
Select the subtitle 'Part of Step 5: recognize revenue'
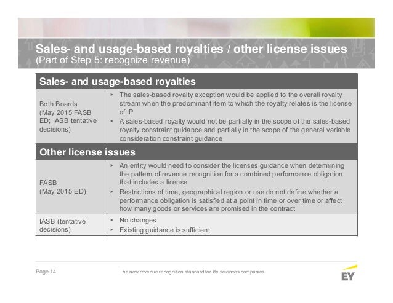pos(113,60)
